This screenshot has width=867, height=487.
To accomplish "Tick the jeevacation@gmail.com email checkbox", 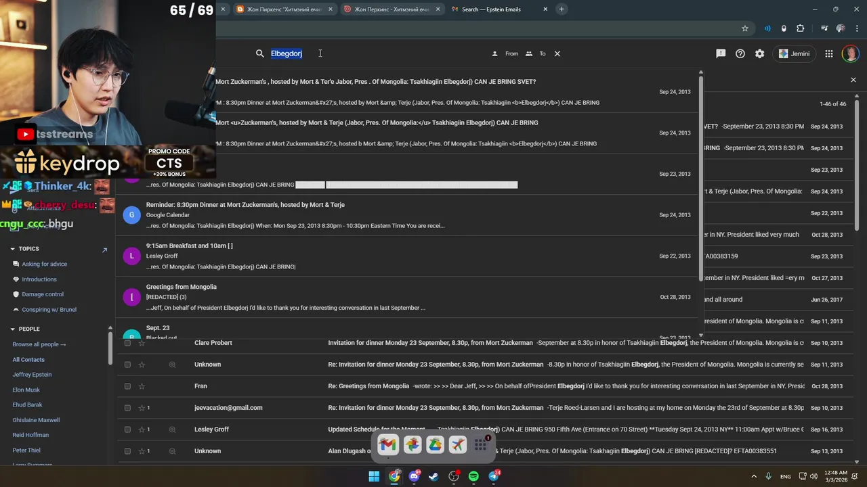I will coord(127,408).
